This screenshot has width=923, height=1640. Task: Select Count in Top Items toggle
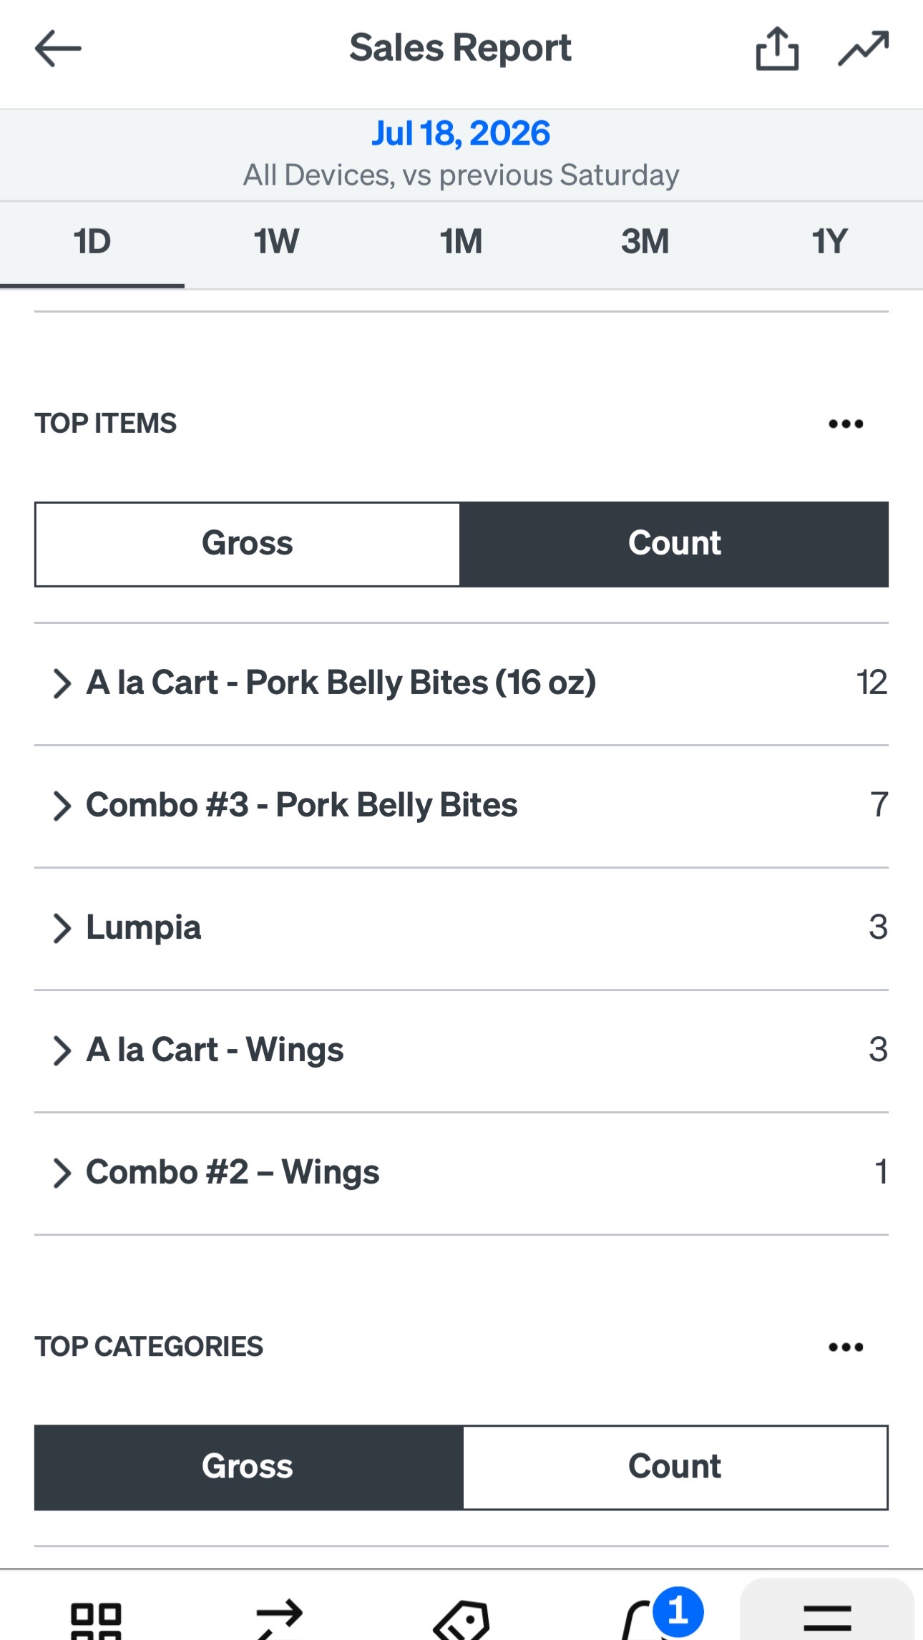coord(674,545)
